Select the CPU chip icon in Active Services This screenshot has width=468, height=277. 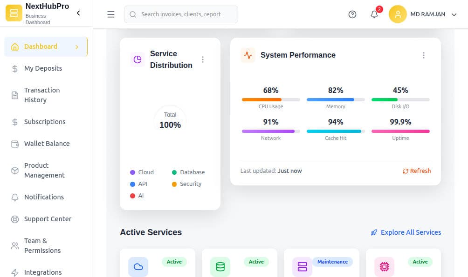coord(384,266)
